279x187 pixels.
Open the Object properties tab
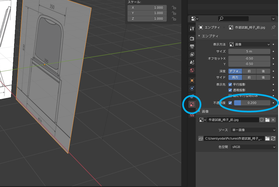pyautogui.click(x=192, y=81)
